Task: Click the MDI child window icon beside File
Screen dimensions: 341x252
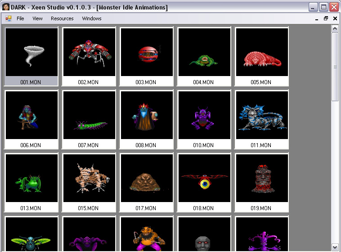Action: point(9,18)
